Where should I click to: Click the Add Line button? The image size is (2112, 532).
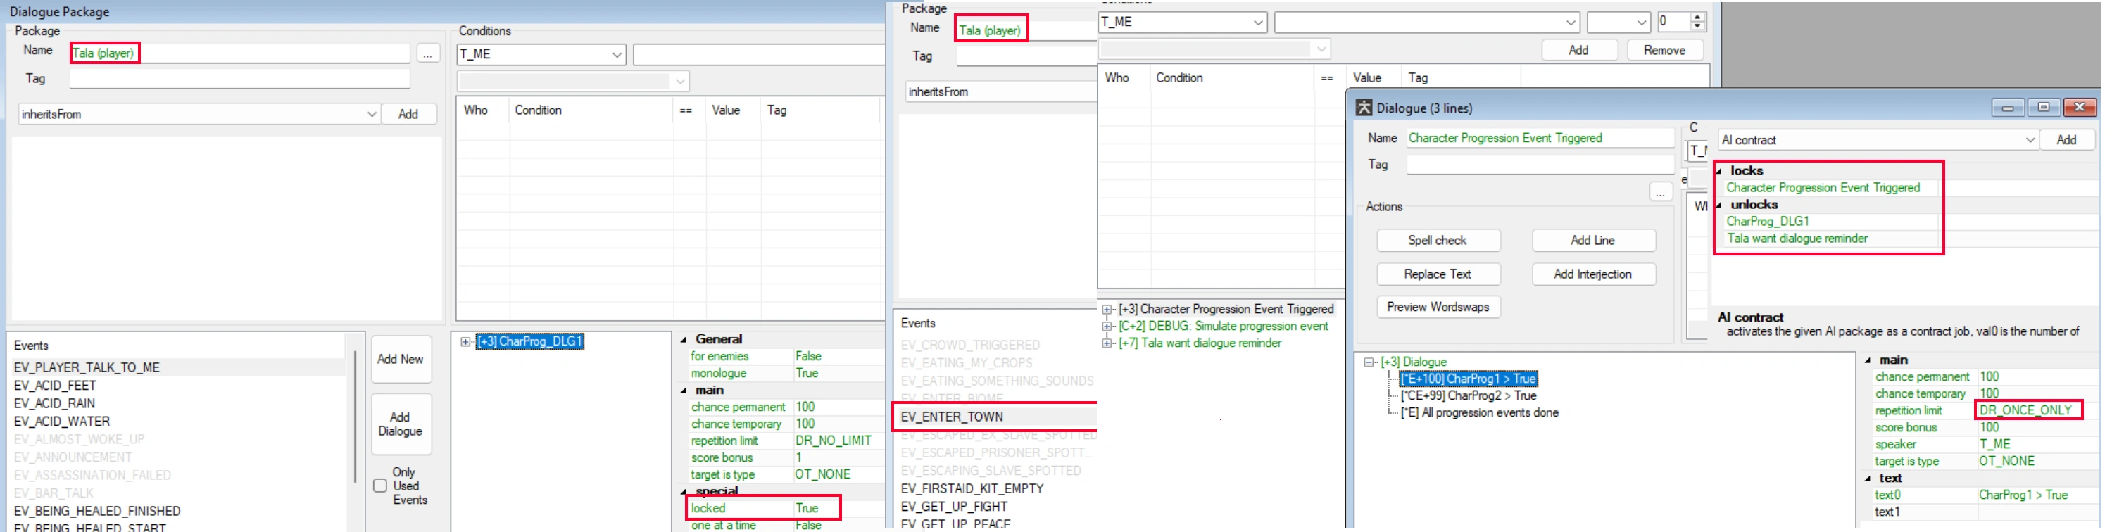[1593, 240]
